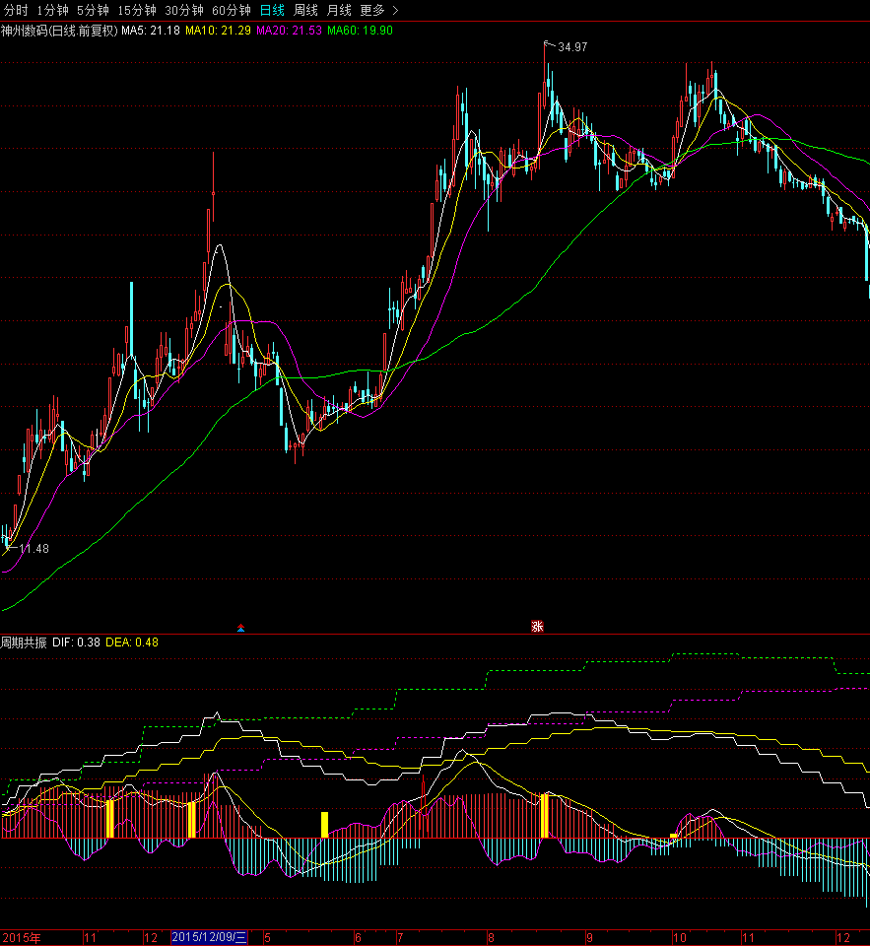Select the 1分钟 period tab
The width and height of the screenshot is (870, 946).
click(x=52, y=10)
